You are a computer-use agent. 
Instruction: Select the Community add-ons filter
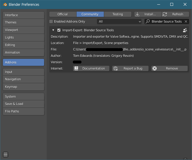90,14
